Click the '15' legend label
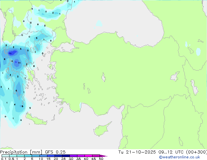The height and width of the screenshot is (160, 207). point(48,159)
